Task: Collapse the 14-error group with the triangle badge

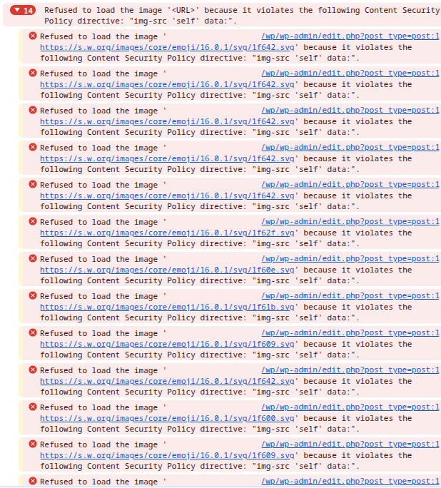Action: [x=18, y=10]
